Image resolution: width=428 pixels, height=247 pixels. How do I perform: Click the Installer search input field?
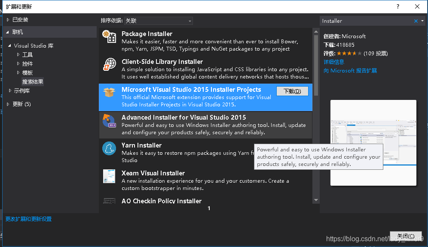(x=366, y=21)
